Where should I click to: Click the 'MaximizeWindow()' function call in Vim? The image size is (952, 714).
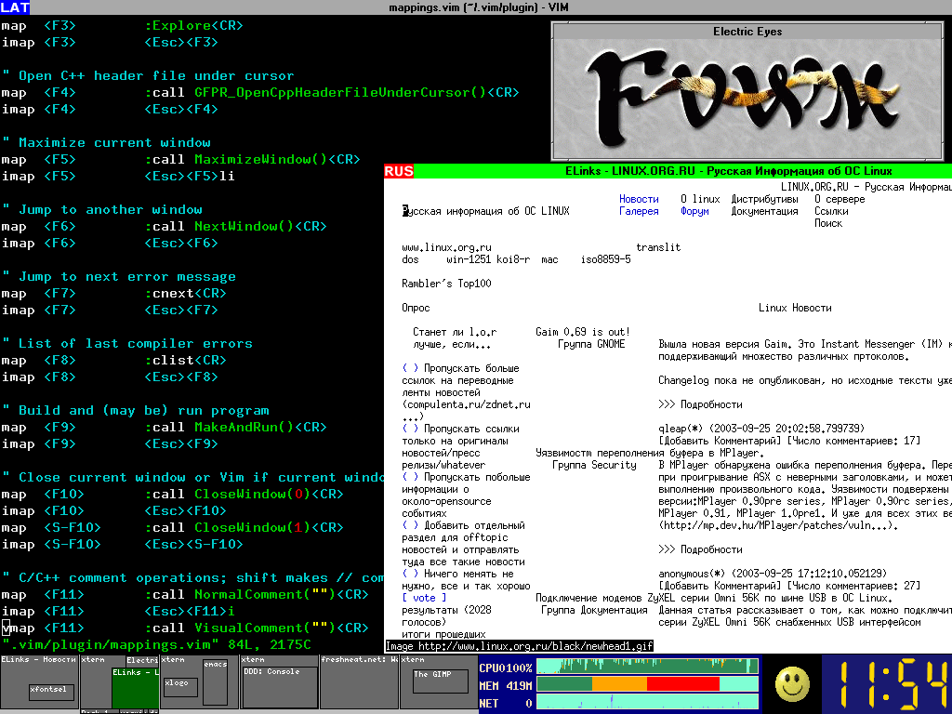(261, 160)
